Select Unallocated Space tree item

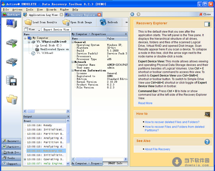coord(54,49)
